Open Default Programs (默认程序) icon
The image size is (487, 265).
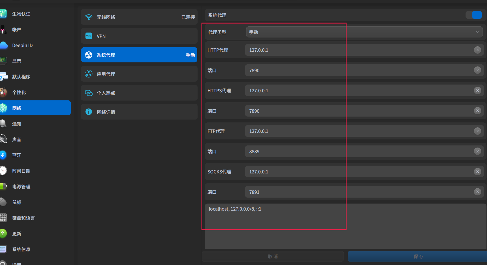click(4, 77)
